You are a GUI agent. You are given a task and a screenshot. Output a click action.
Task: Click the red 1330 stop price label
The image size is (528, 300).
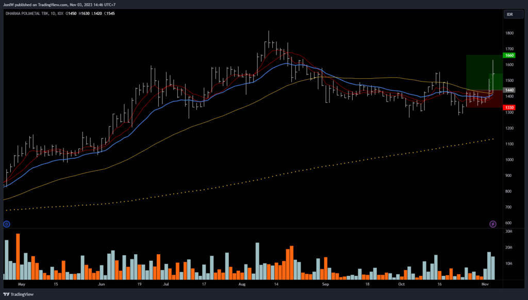(x=509, y=108)
